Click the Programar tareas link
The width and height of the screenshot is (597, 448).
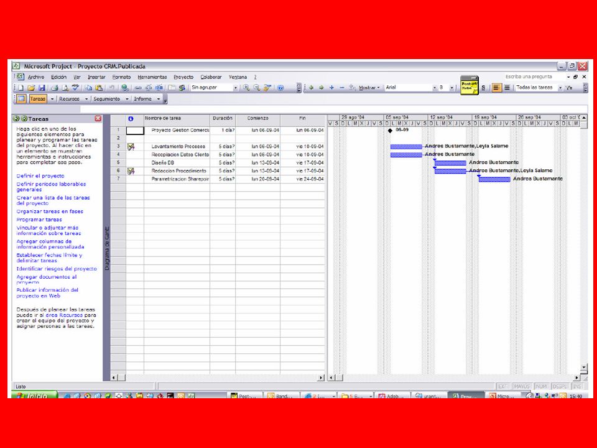[39, 220]
